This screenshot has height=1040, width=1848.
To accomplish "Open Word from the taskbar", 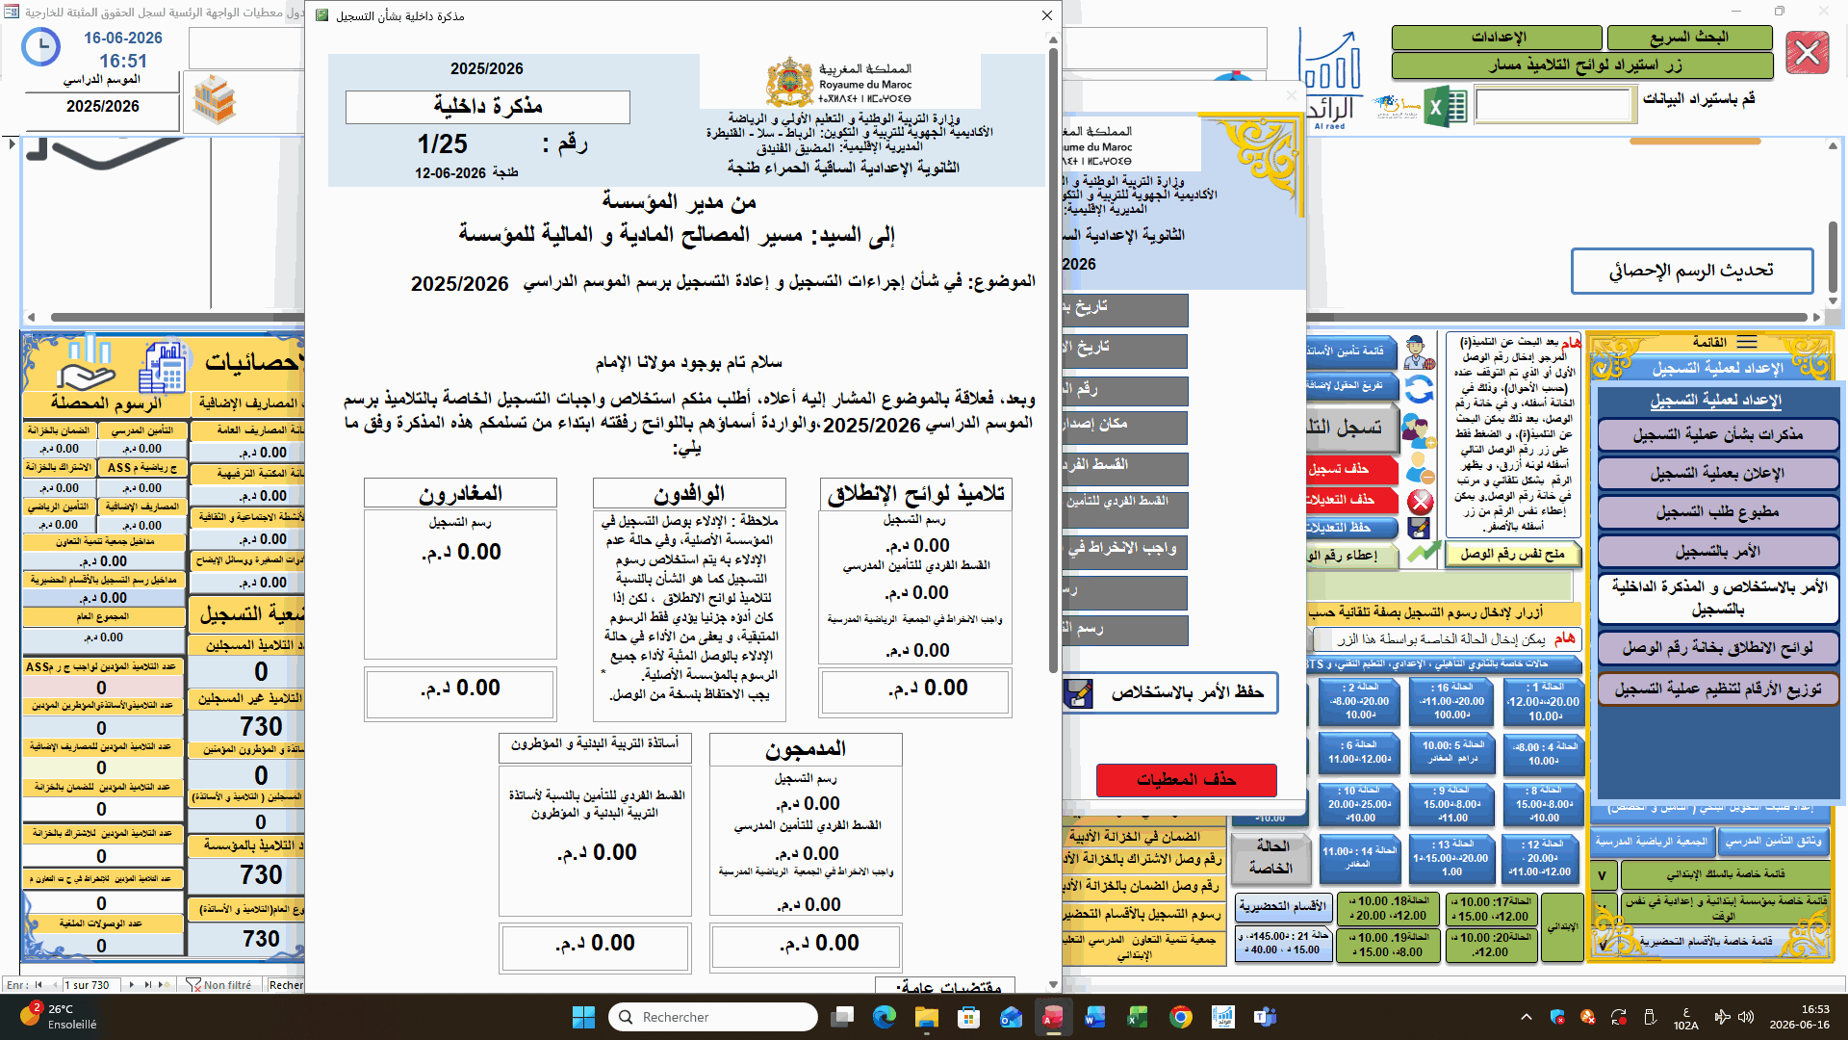I will (1095, 1017).
